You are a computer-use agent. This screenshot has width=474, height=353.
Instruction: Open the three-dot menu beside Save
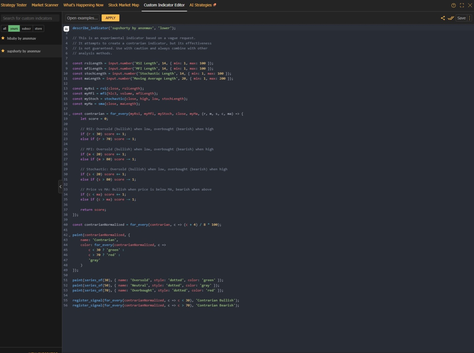[470, 18]
